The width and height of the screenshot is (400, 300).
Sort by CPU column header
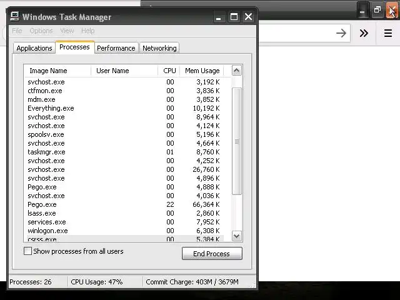pos(169,71)
